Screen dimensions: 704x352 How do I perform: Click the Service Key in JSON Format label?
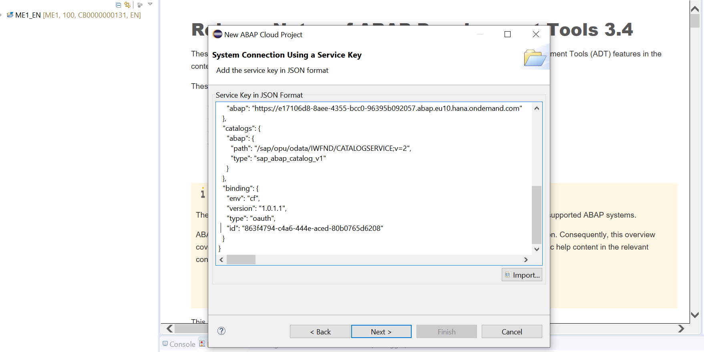(259, 95)
